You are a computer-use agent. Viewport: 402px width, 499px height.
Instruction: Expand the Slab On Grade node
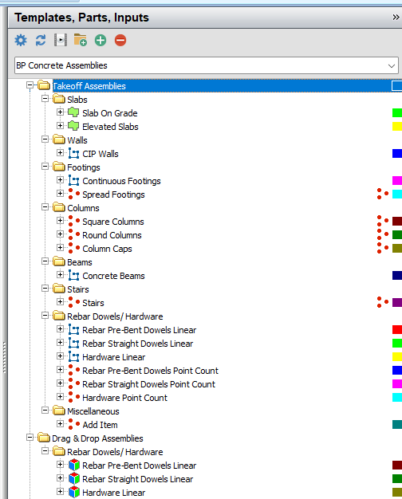(x=60, y=112)
